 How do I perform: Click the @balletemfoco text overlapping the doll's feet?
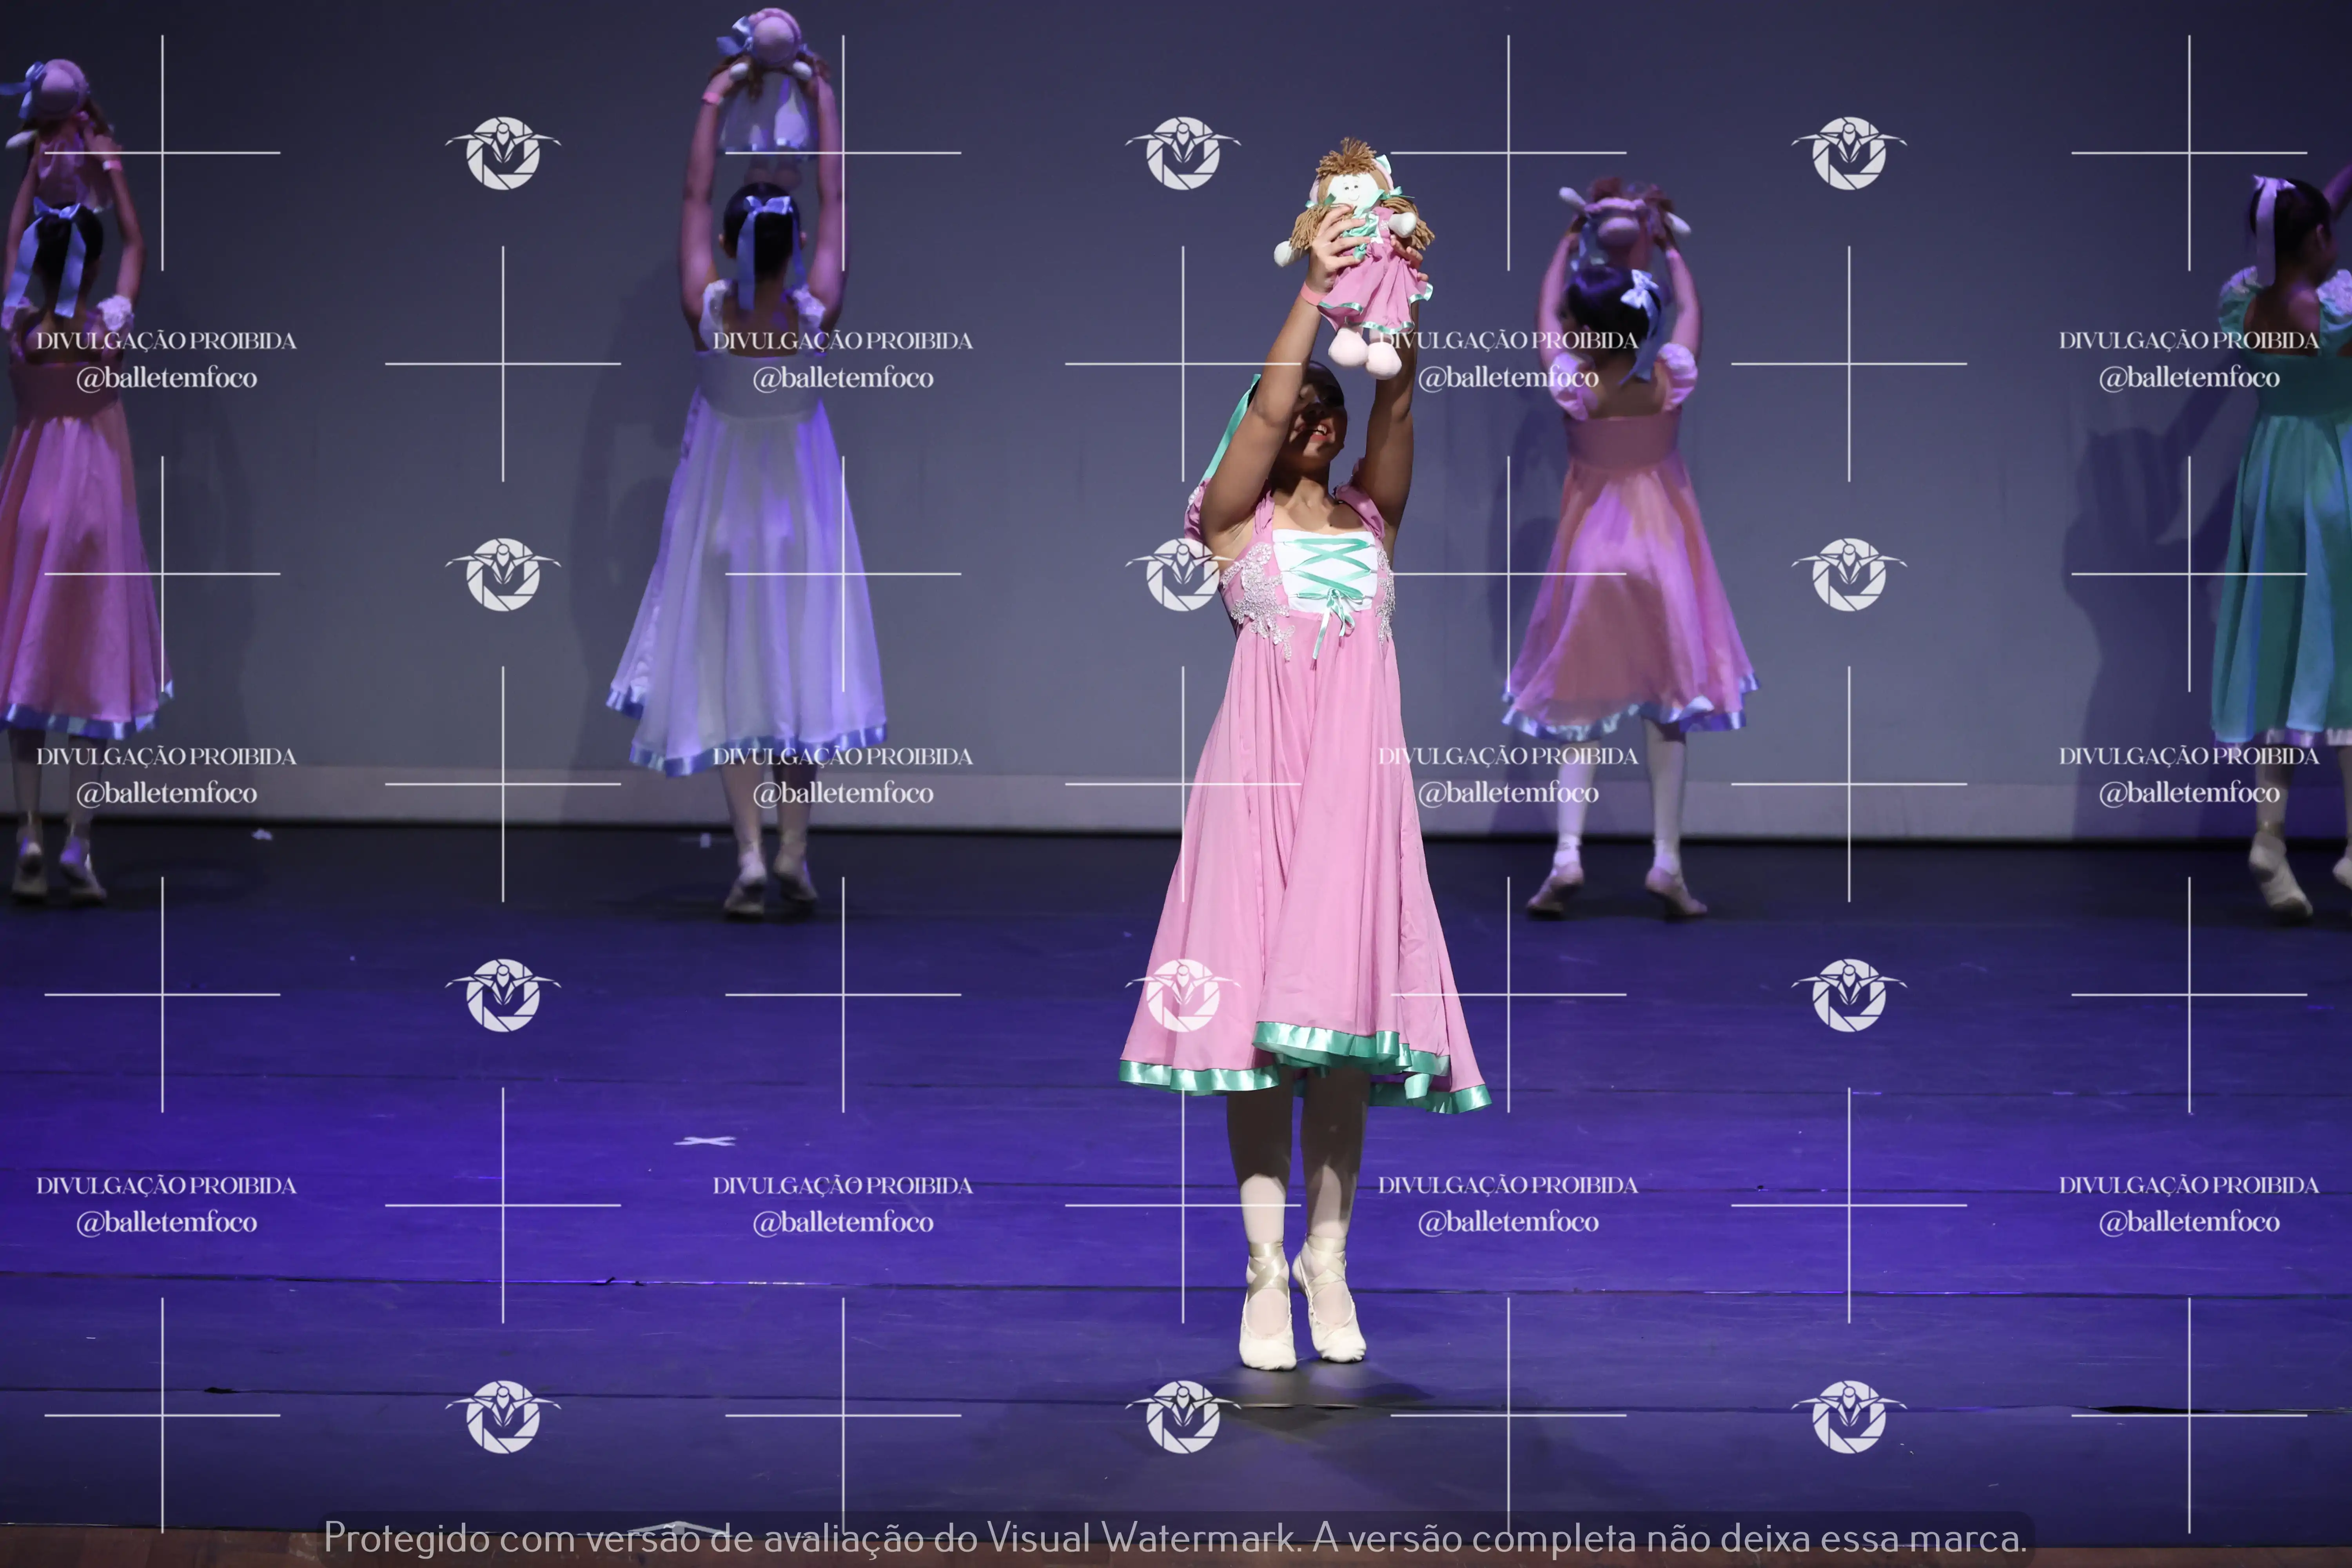click(x=1508, y=378)
